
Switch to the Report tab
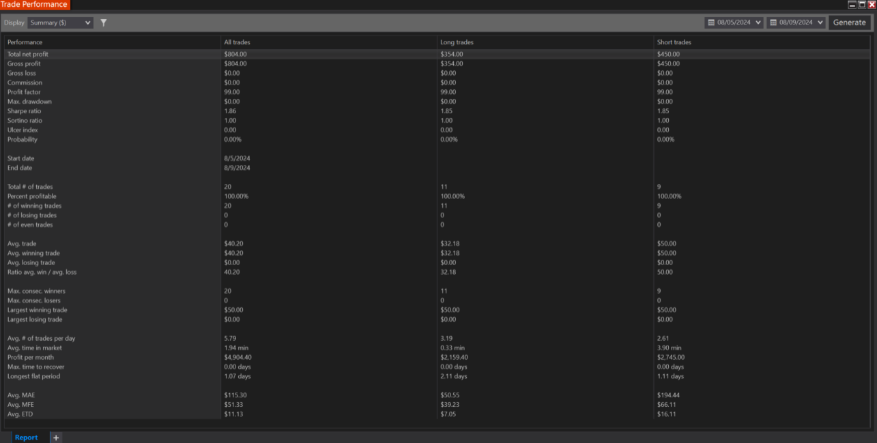tap(26, 438)
